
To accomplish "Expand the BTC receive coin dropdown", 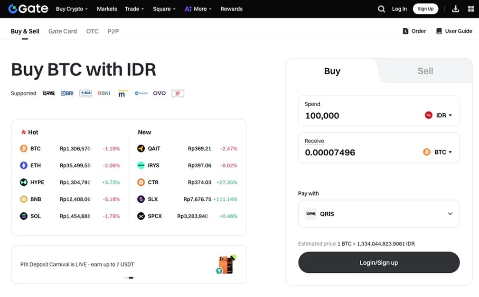I will pos(437,152).
